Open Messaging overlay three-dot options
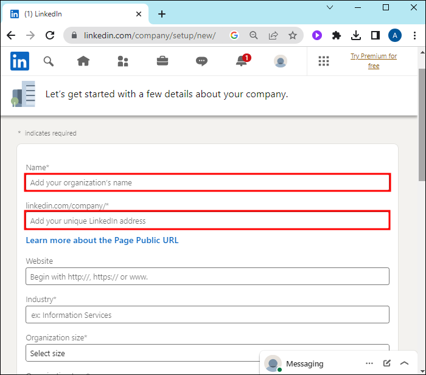 [x=369, y=363]
